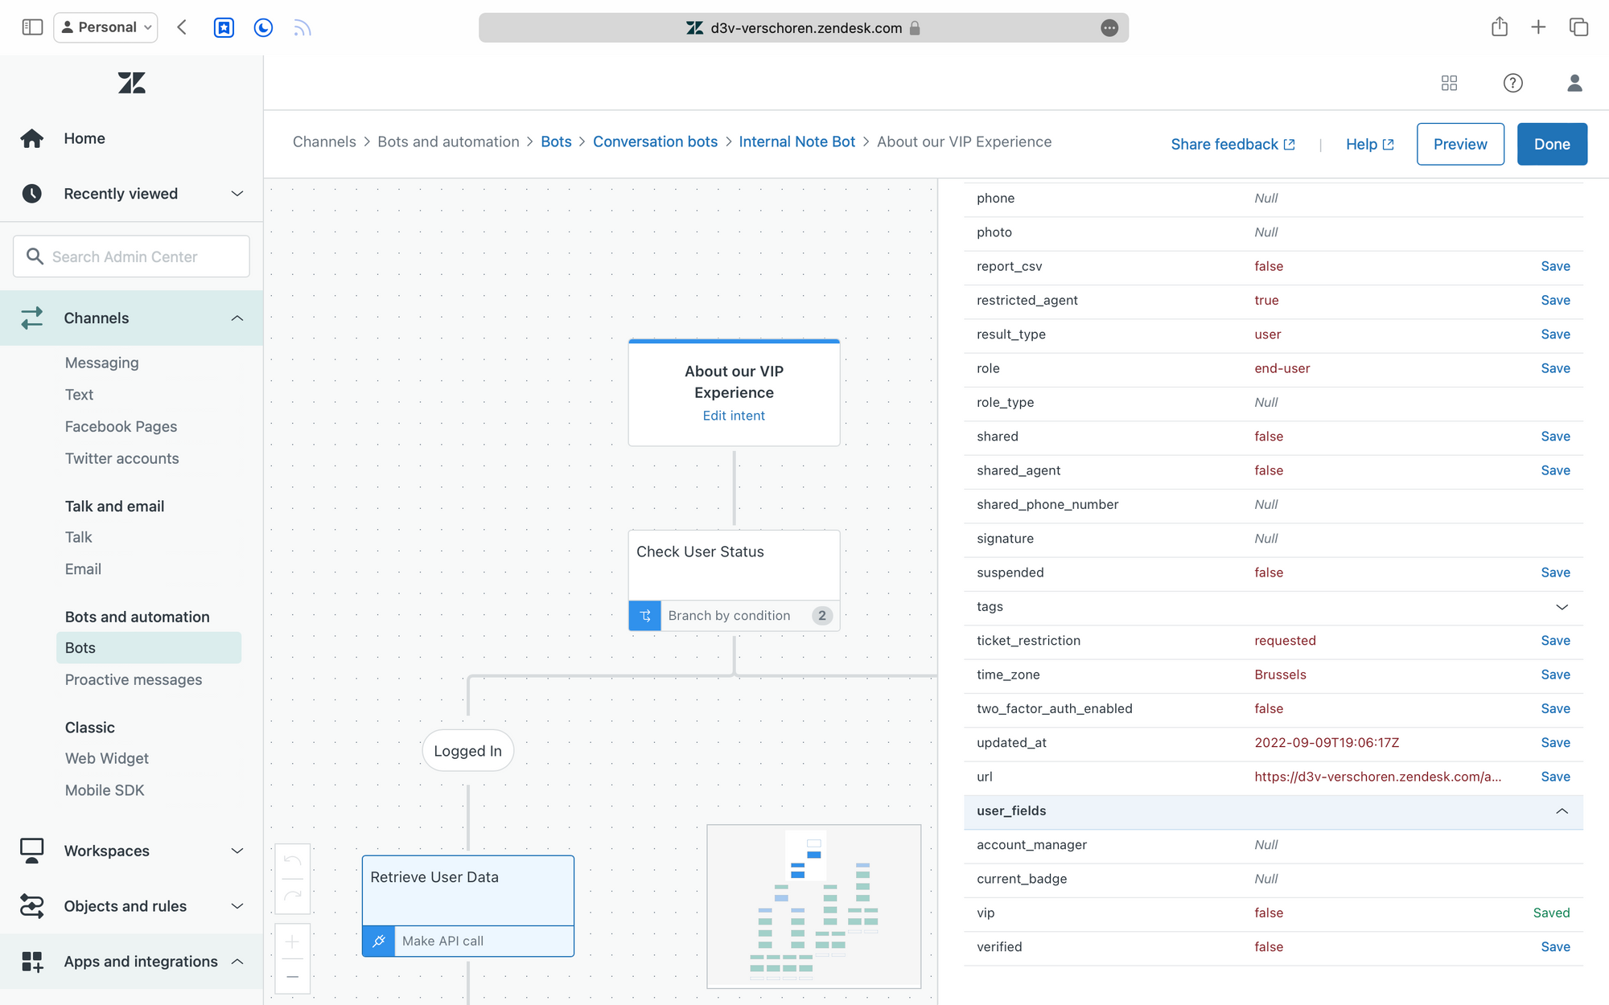
Task: Expand the tags row chevron
Action: coord(1562,607)
